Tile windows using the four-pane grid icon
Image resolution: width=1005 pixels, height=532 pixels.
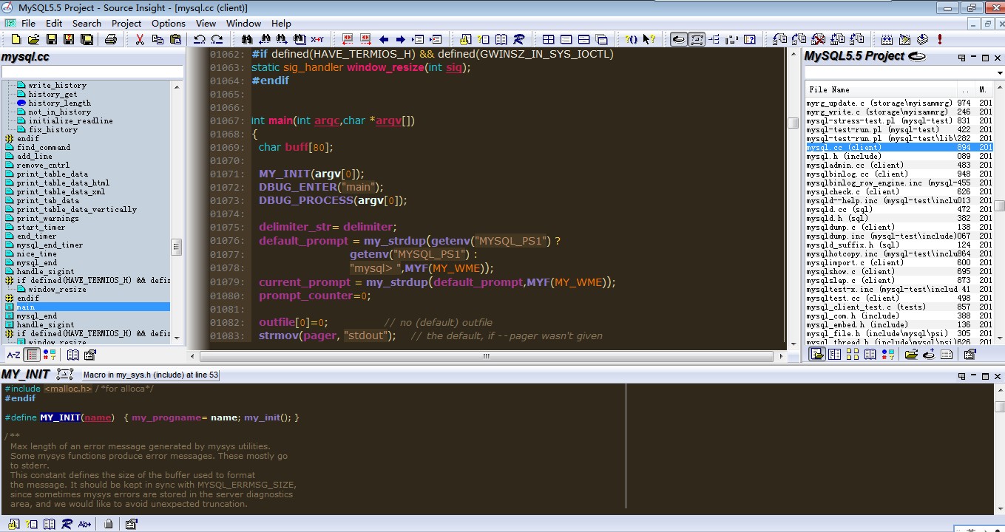(x=548, y=39)
